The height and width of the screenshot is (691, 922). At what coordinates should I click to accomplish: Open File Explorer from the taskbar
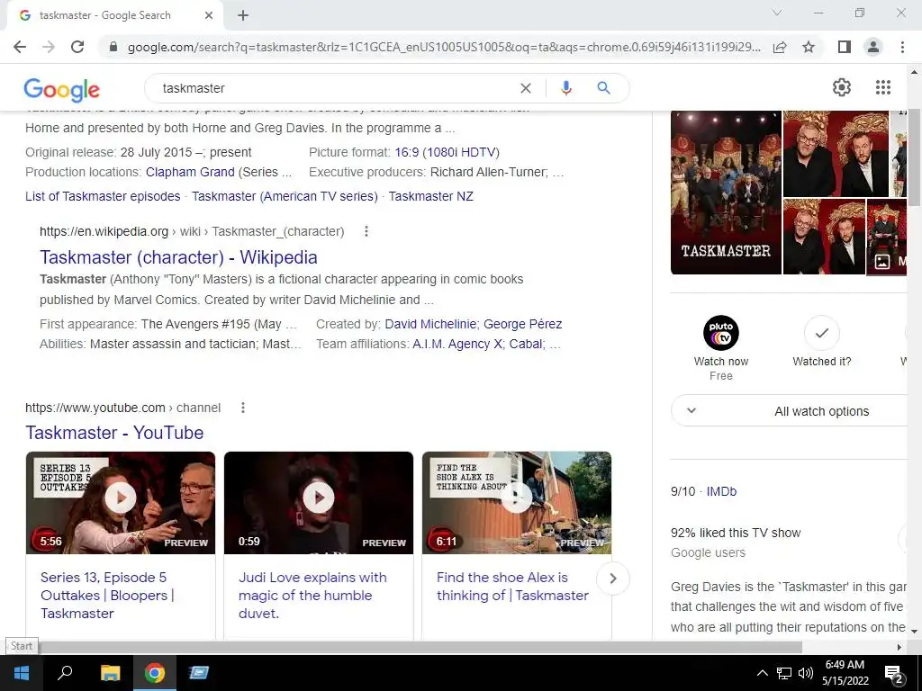tap(110, 673)
